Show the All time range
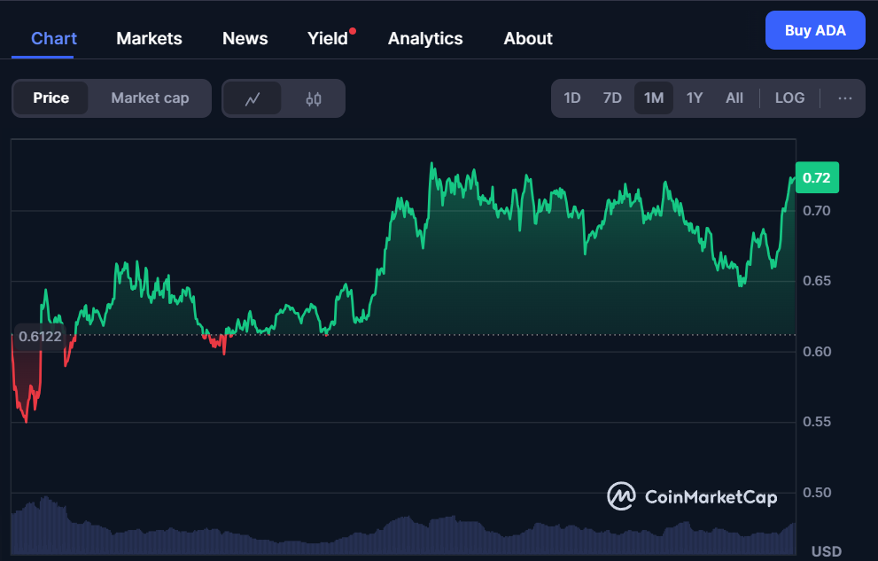 click(x=734, y=98)
